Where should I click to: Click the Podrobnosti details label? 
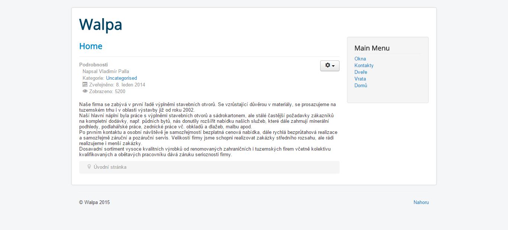coord(93,65)
